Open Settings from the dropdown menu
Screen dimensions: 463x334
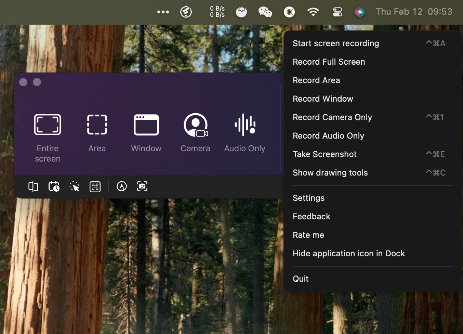pyautogui.click(x=308, y=198)
